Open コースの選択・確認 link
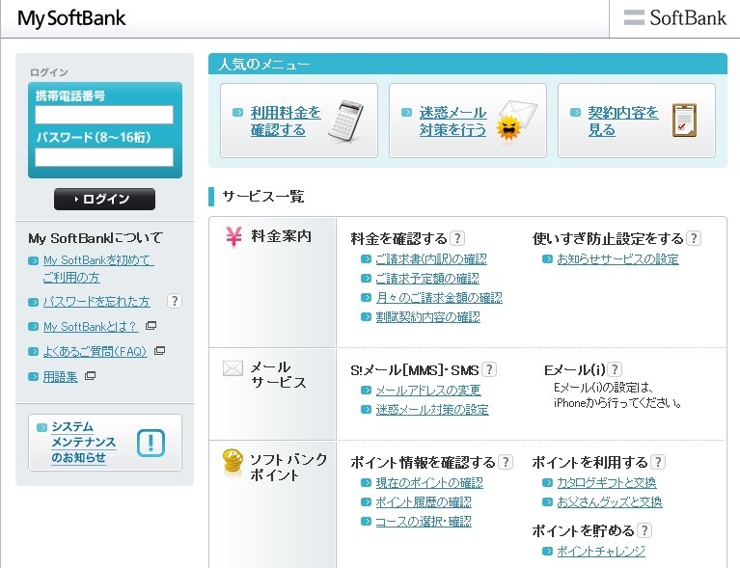 (424, 522)
